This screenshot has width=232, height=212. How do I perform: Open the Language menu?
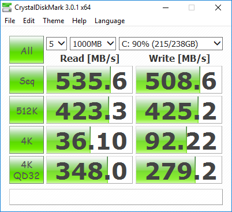[x=110, y=21]
